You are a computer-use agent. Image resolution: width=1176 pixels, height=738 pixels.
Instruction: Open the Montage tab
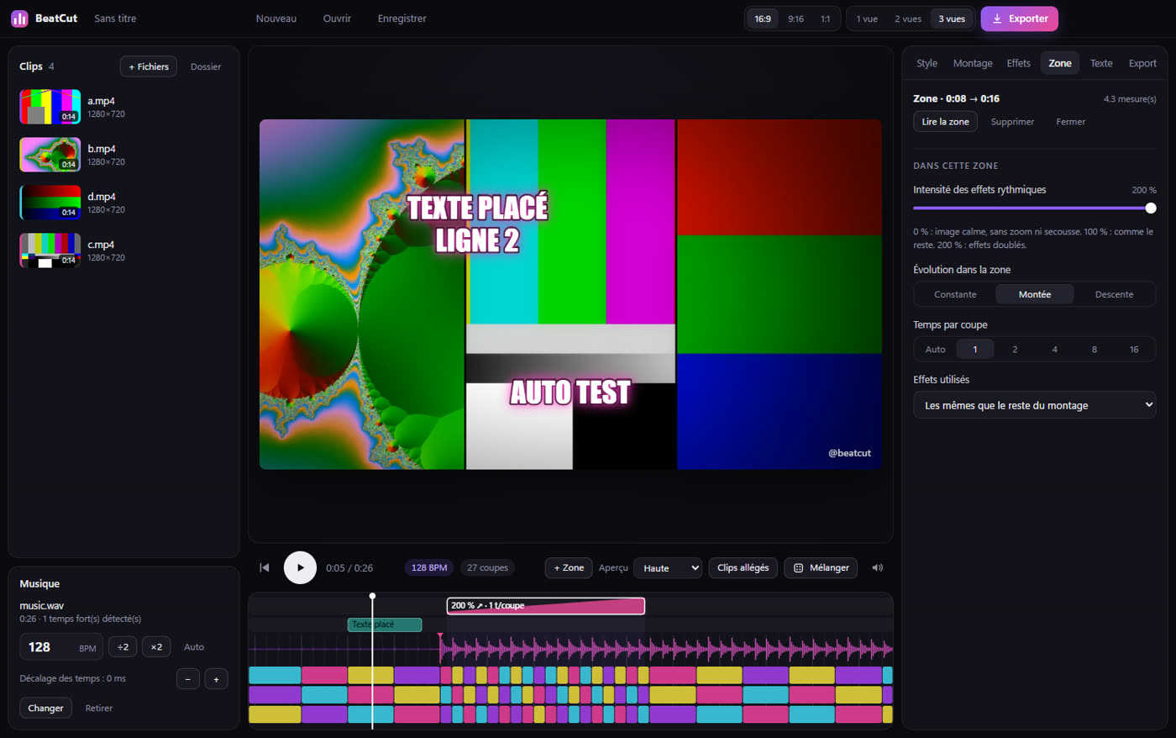coord(973,63)
